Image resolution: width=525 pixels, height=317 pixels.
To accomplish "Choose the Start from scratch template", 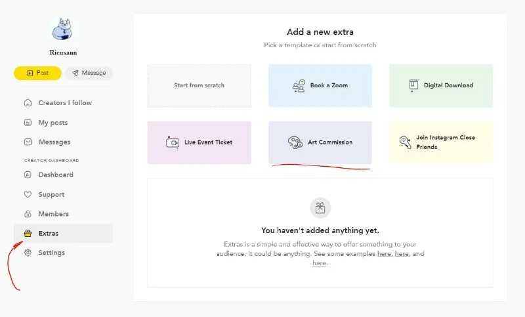I will [x=199, y=86].
